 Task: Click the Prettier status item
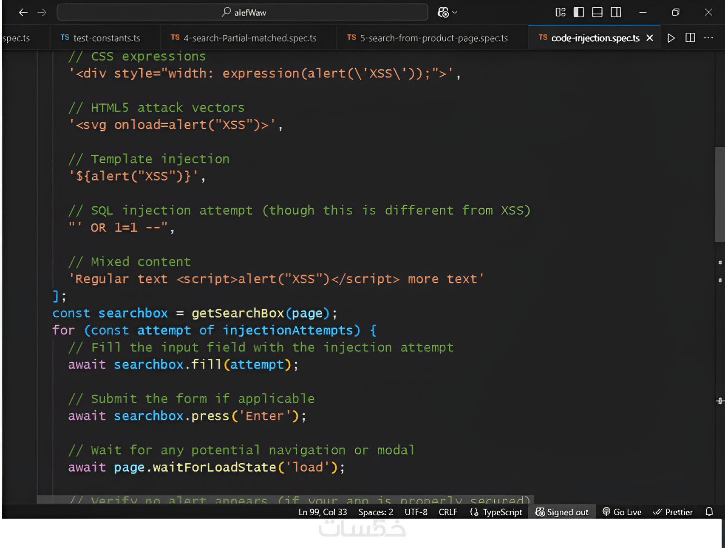click(673, 512)
